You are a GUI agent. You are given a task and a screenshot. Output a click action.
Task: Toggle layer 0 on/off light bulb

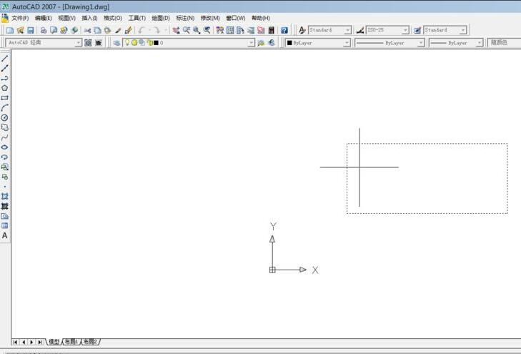click(127, 42)
